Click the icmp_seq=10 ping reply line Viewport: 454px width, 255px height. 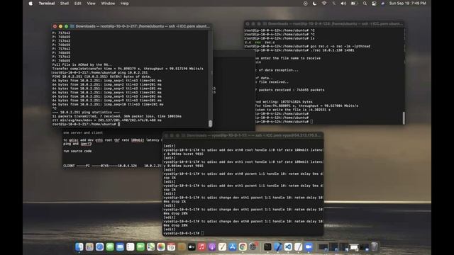coord(108,104)
